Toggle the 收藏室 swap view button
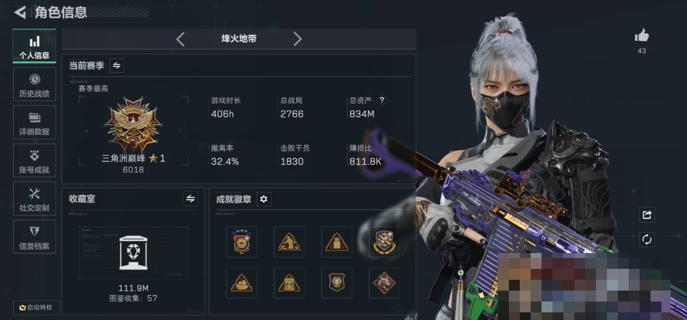Screen dimensions: 687x320 click(x=190, y=199)
